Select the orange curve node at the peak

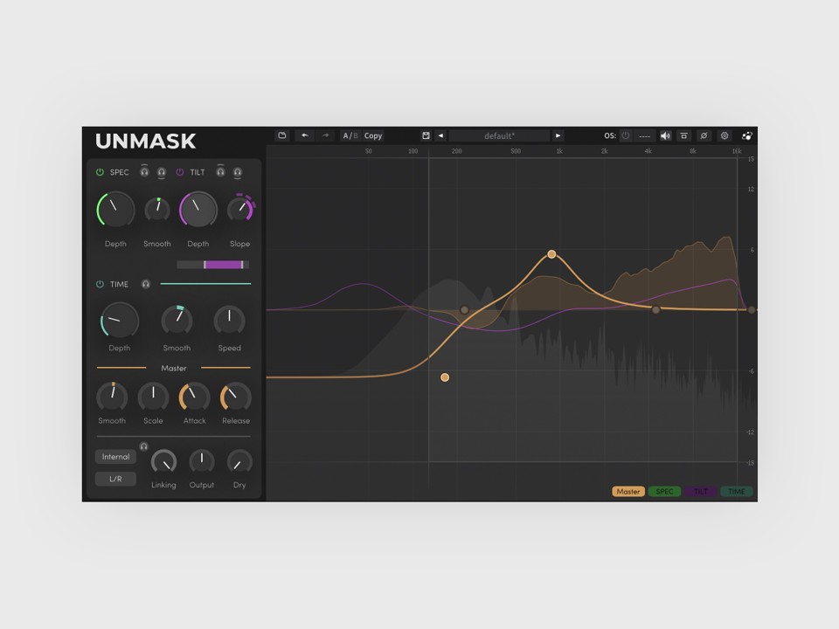(551, 254)
